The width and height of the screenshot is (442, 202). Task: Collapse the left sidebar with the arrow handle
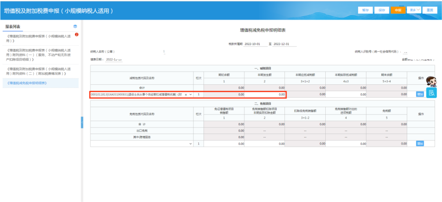pyautogui.click(x=82, y=123)
